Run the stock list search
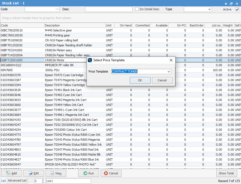The width and height of the screenshot is (241, 184). pos(88,173)
